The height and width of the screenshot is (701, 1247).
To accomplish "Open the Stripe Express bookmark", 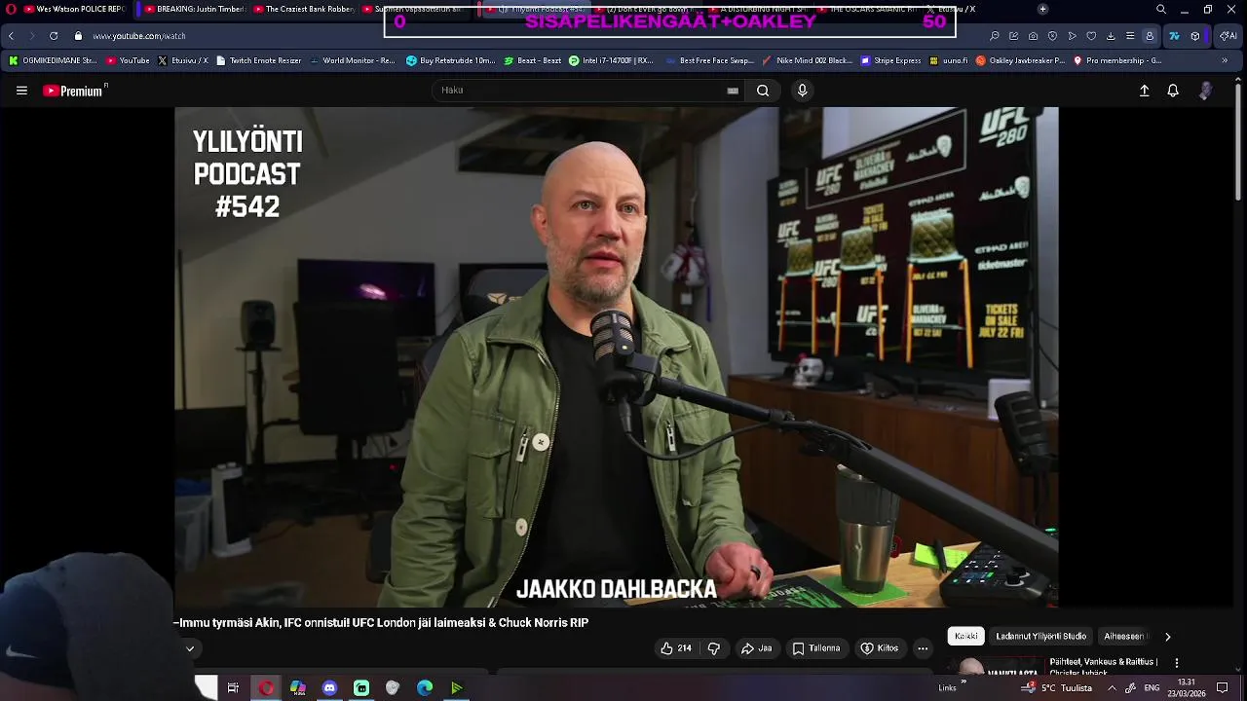I will [x=890, y=60].
